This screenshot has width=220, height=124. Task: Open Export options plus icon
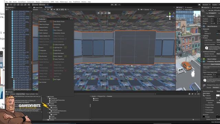coord(51,48)
